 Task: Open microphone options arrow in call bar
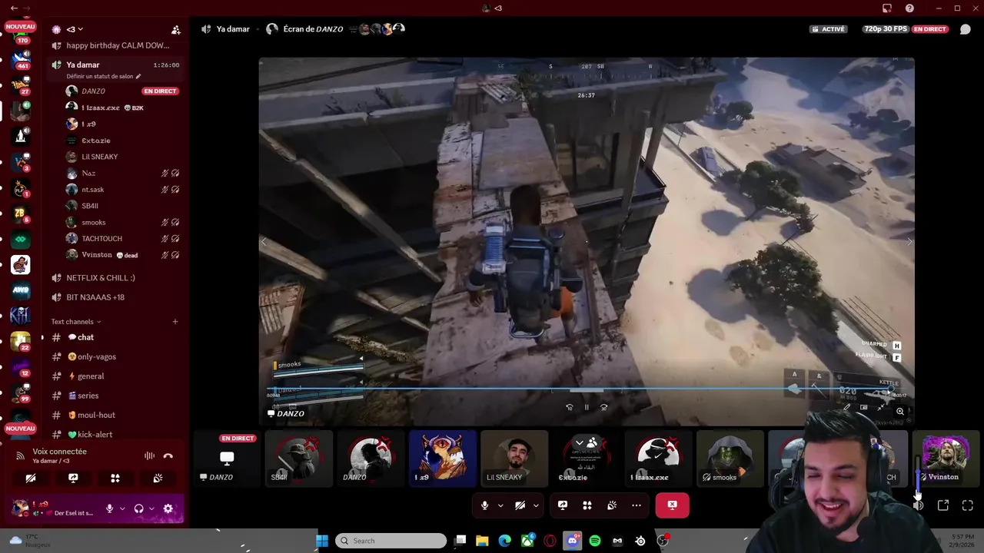point(500,505)
